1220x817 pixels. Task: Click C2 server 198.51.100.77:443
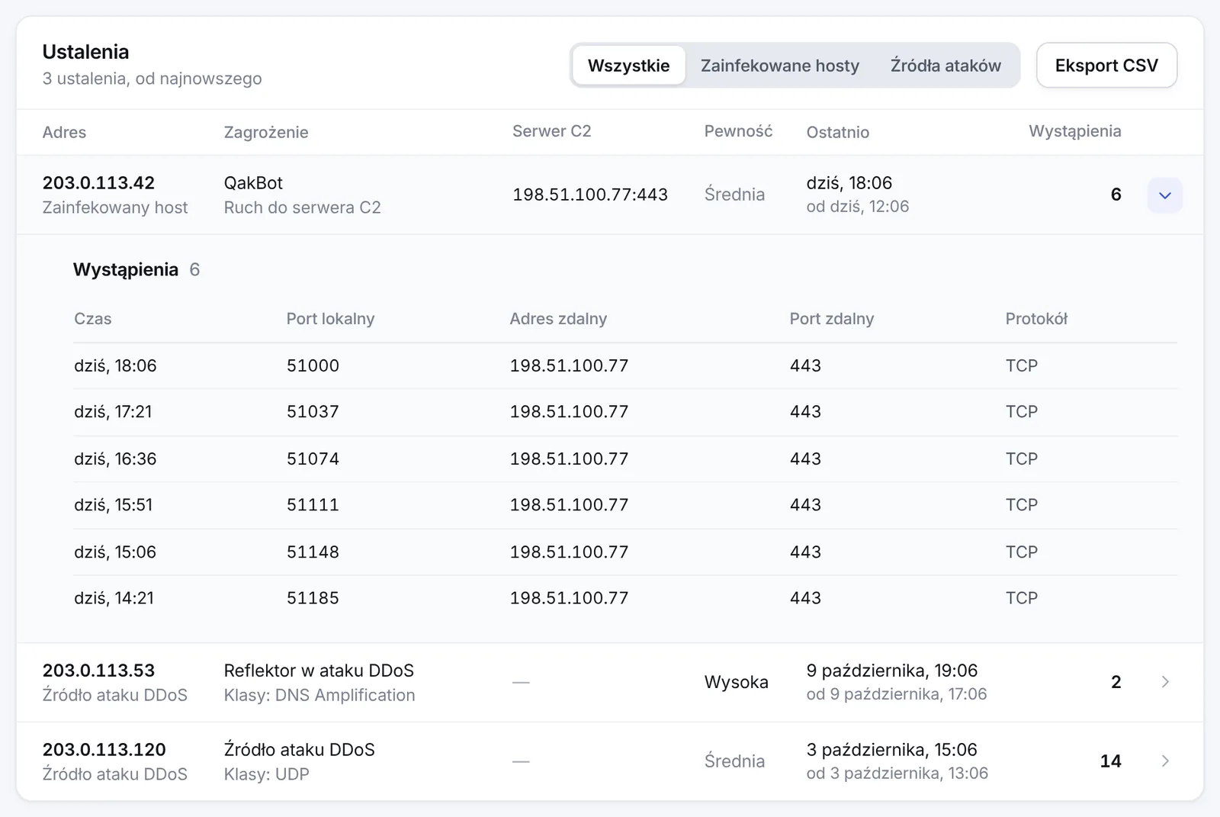pos(590,195)
